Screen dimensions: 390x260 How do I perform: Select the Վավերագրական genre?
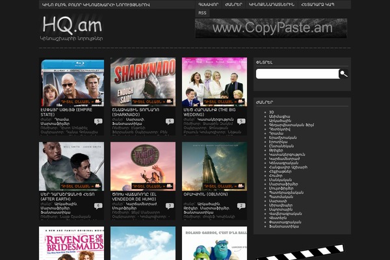(285, 214)
